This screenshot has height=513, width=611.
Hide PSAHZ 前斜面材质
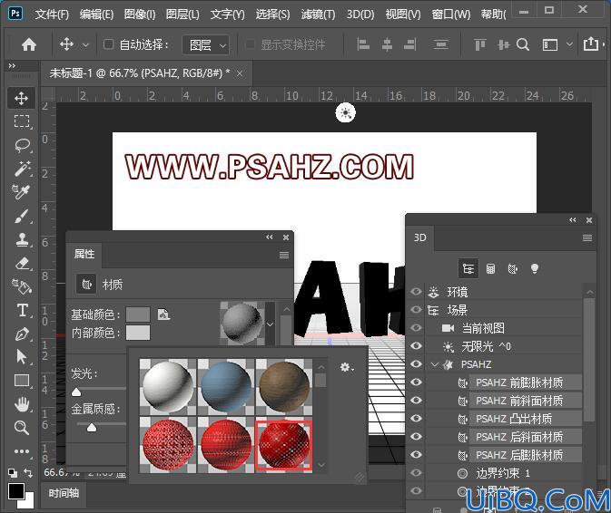coord(416,401)
